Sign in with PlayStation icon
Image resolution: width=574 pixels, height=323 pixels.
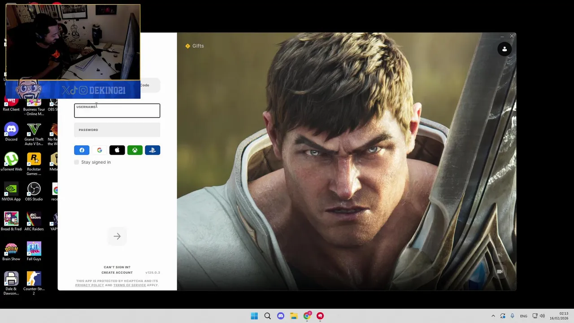click(152, 150)
